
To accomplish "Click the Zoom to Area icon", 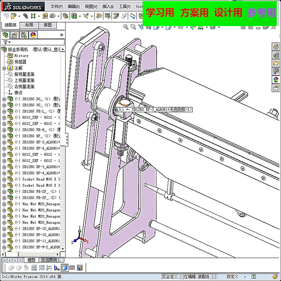I will 133,27.
